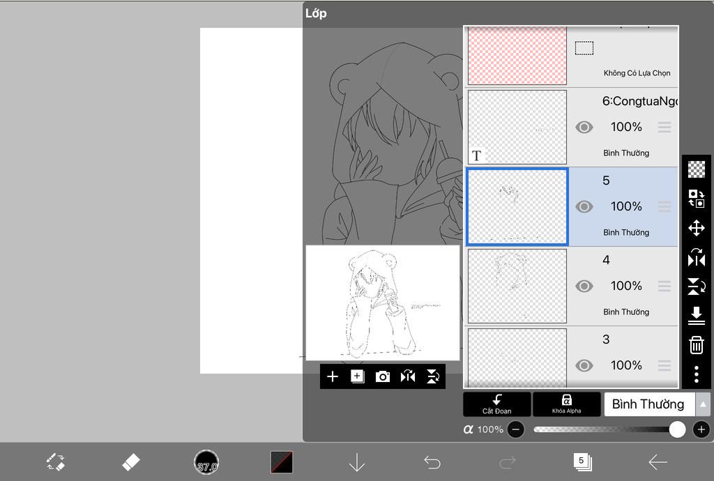Screen dimensions: 714x481
Task: Open the checkerboard transparency icon in sidebar
Action: click(697, 169)
